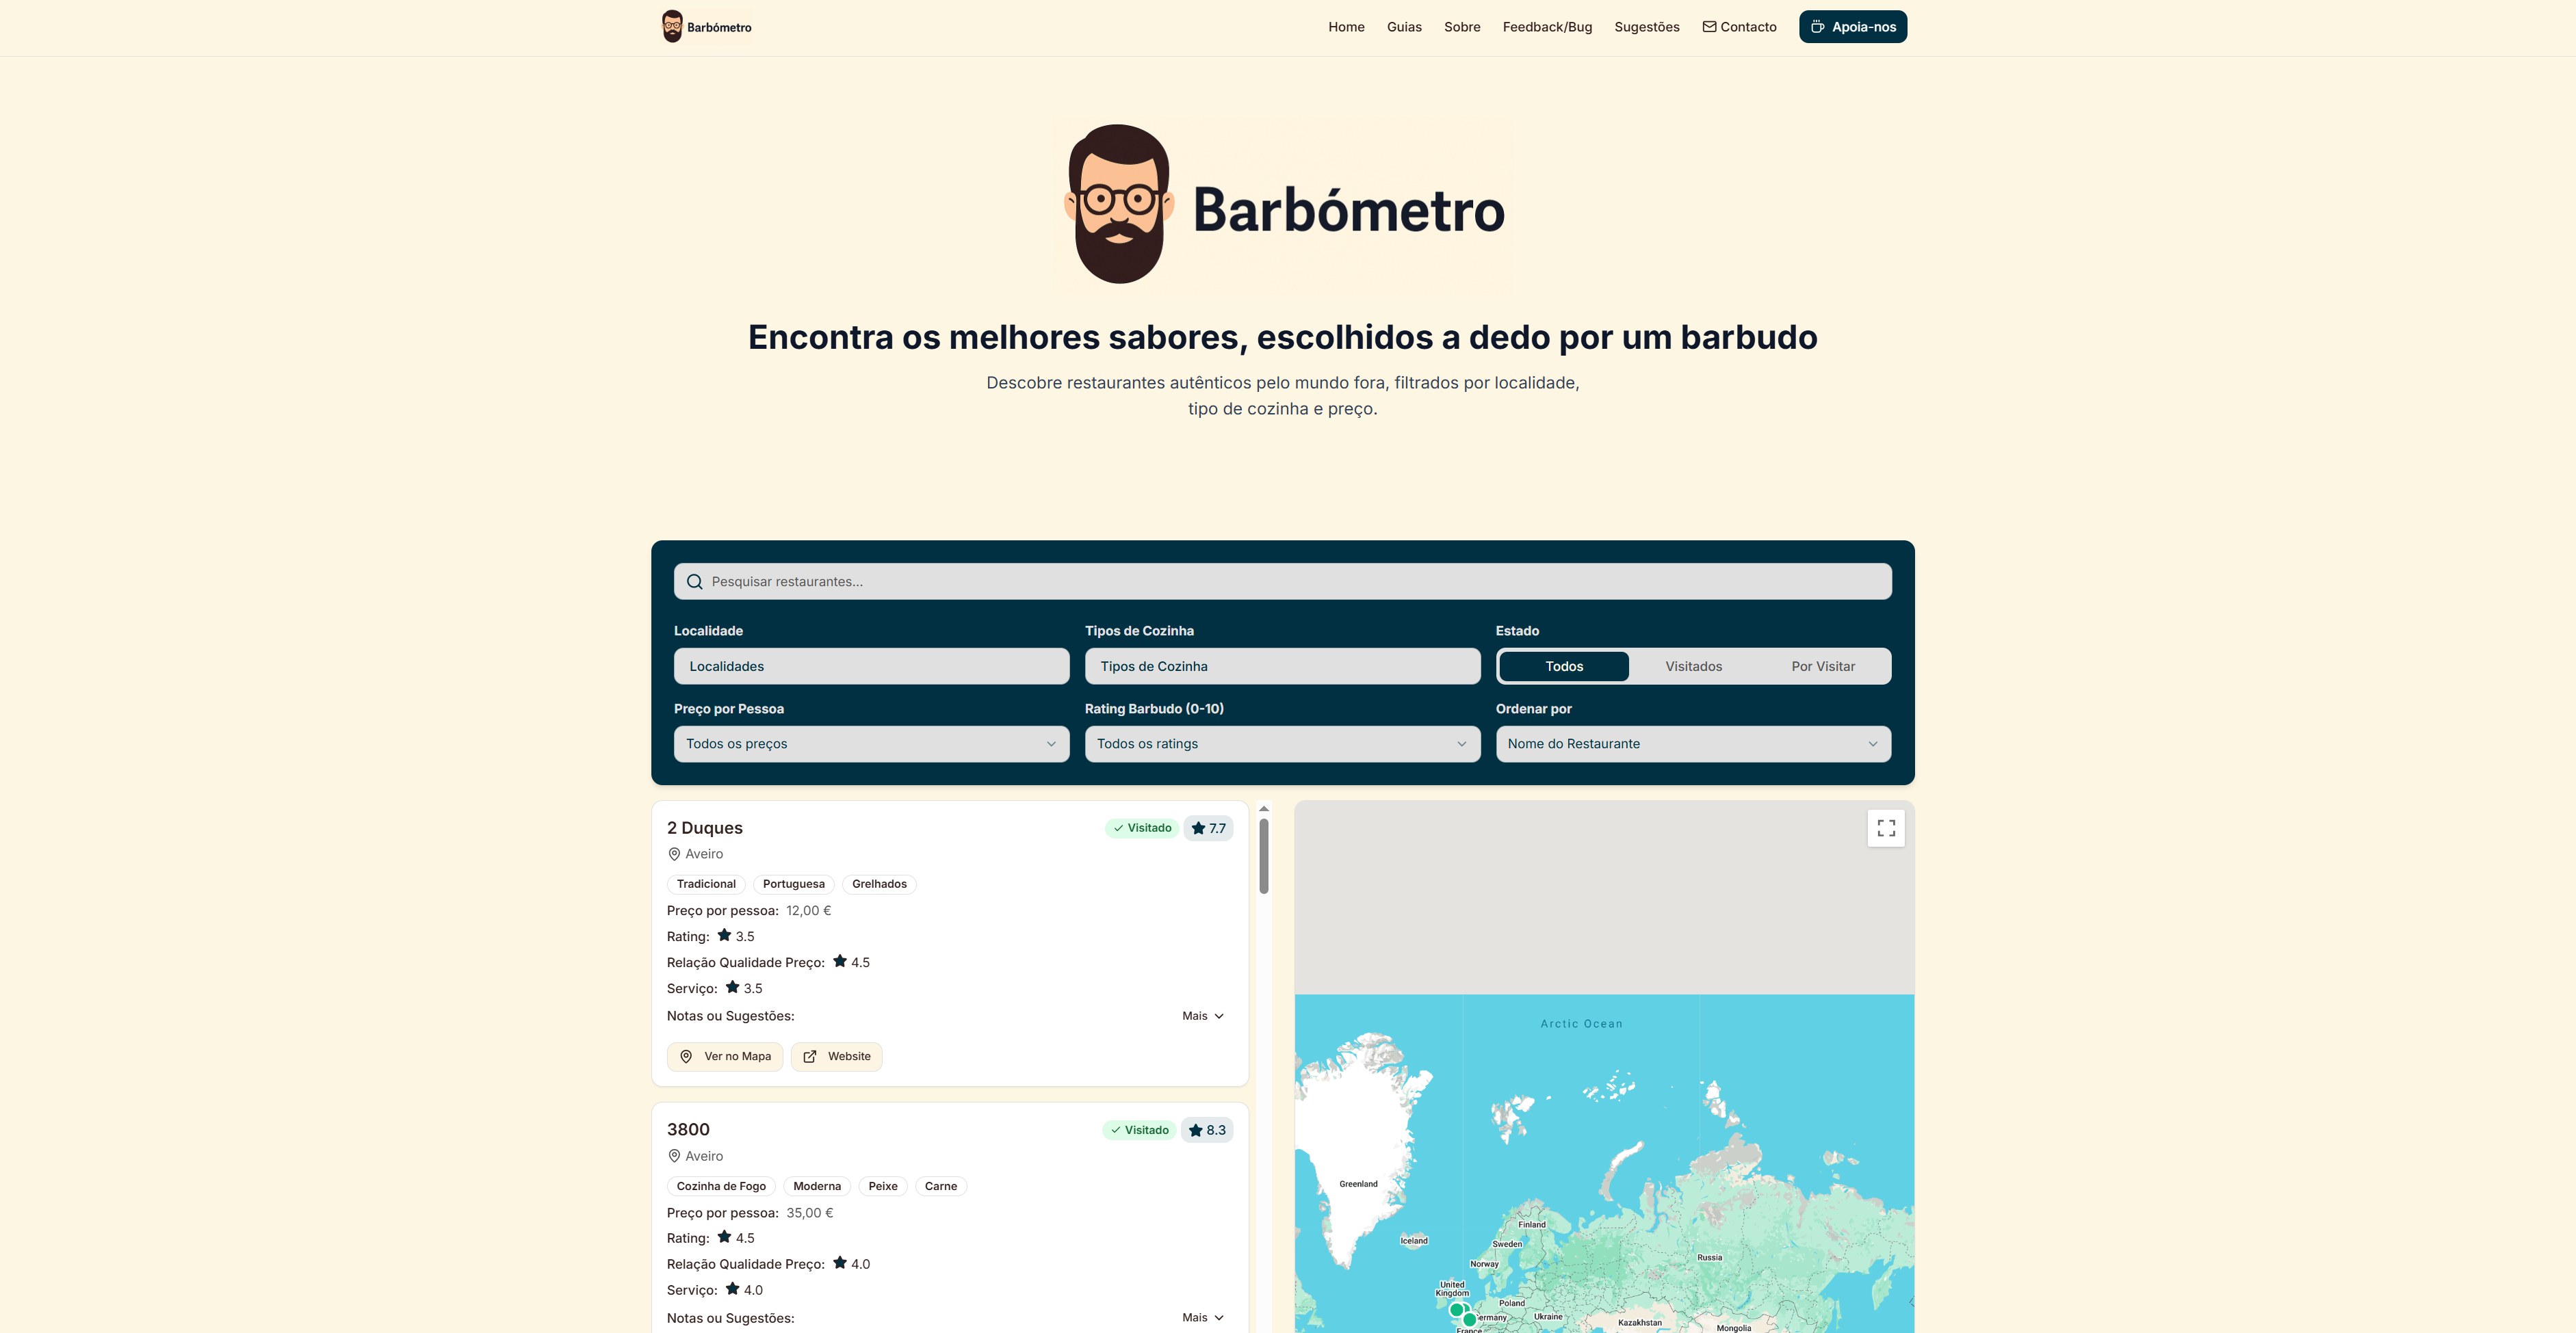Click the Pesquisar restaurantes search field

[1282, 582]
